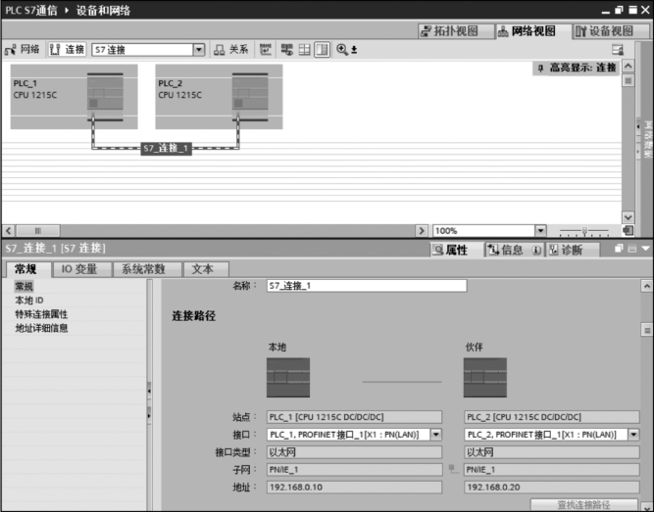Click the pin icon of 高亮显示 box
Viewport: 654px width, 512px height.
click(x=541, y=68)
